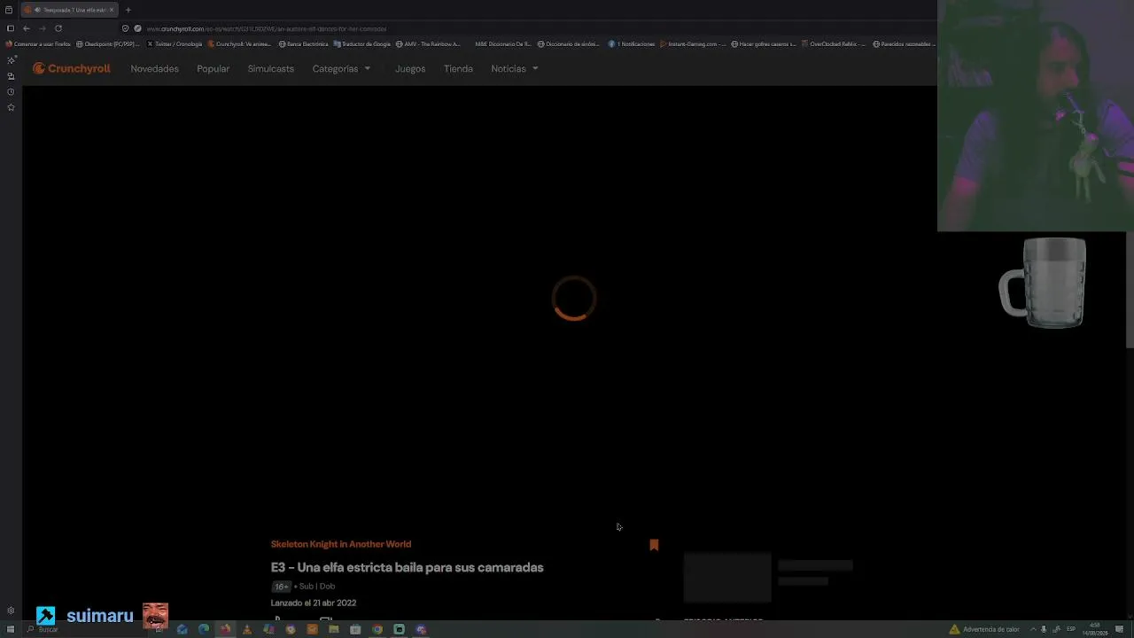The width and height of the screenshot is (1134, 638).
Task: Open the Juegos section
Action: [410, 68]
